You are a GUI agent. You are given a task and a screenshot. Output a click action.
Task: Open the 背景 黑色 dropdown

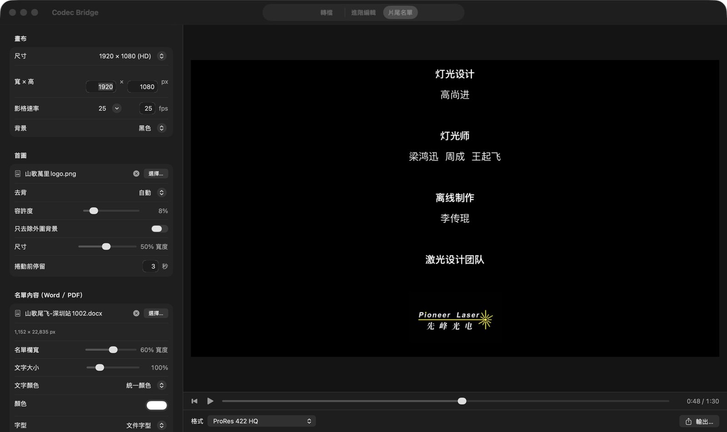click(161, 128)
